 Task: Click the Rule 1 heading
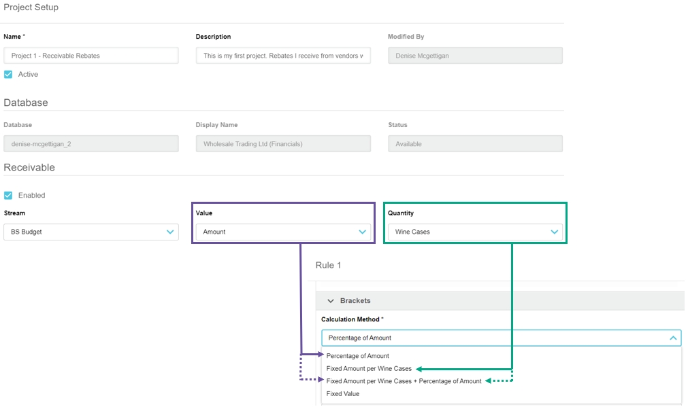point(329,265)
